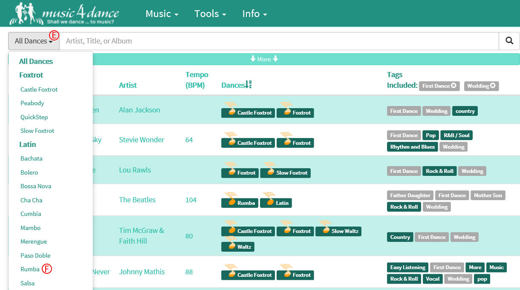
Task: Open the All Dances dropdown button
Action: coord(34,41)
